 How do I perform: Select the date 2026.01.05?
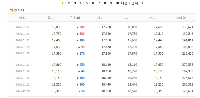point(23,78)
